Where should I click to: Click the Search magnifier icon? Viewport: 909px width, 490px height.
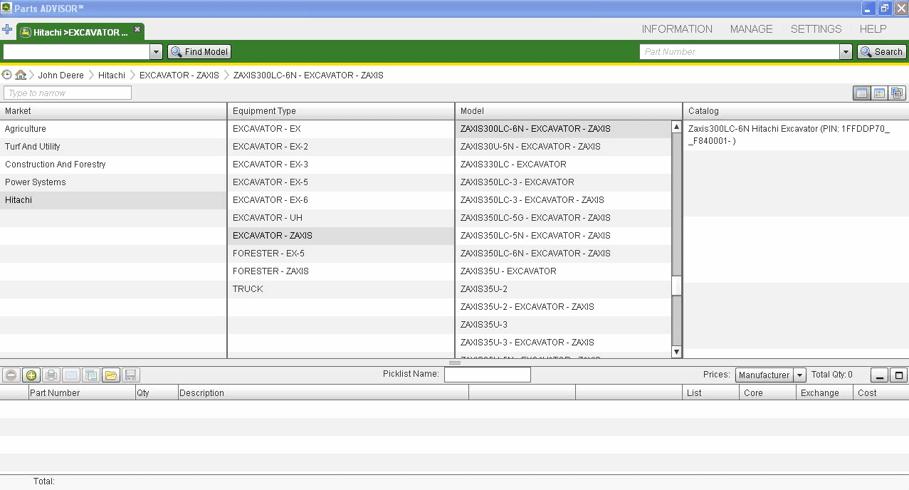coord(864,51)
